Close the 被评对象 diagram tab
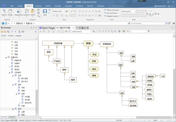The height and width of the screenshot is (122, 176). coord(73,28)
